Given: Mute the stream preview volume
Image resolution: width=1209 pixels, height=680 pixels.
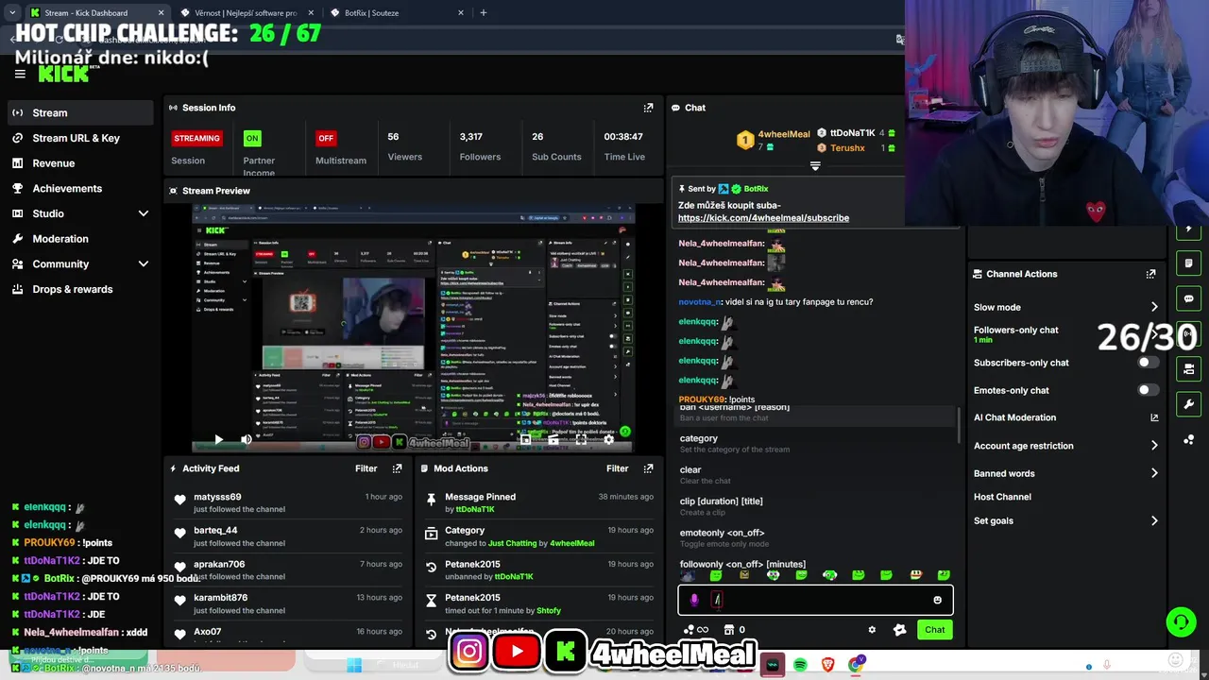Looking at the screenshot, I should pos(247,439).
